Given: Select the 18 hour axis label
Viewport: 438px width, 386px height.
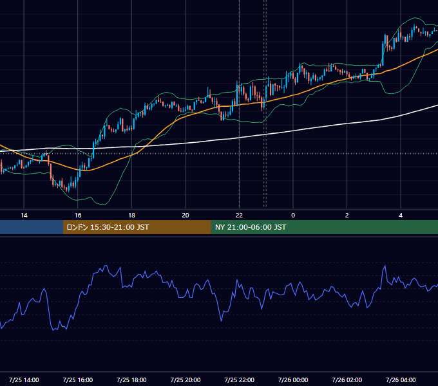Looking at the screenshot, I should 131,216.
